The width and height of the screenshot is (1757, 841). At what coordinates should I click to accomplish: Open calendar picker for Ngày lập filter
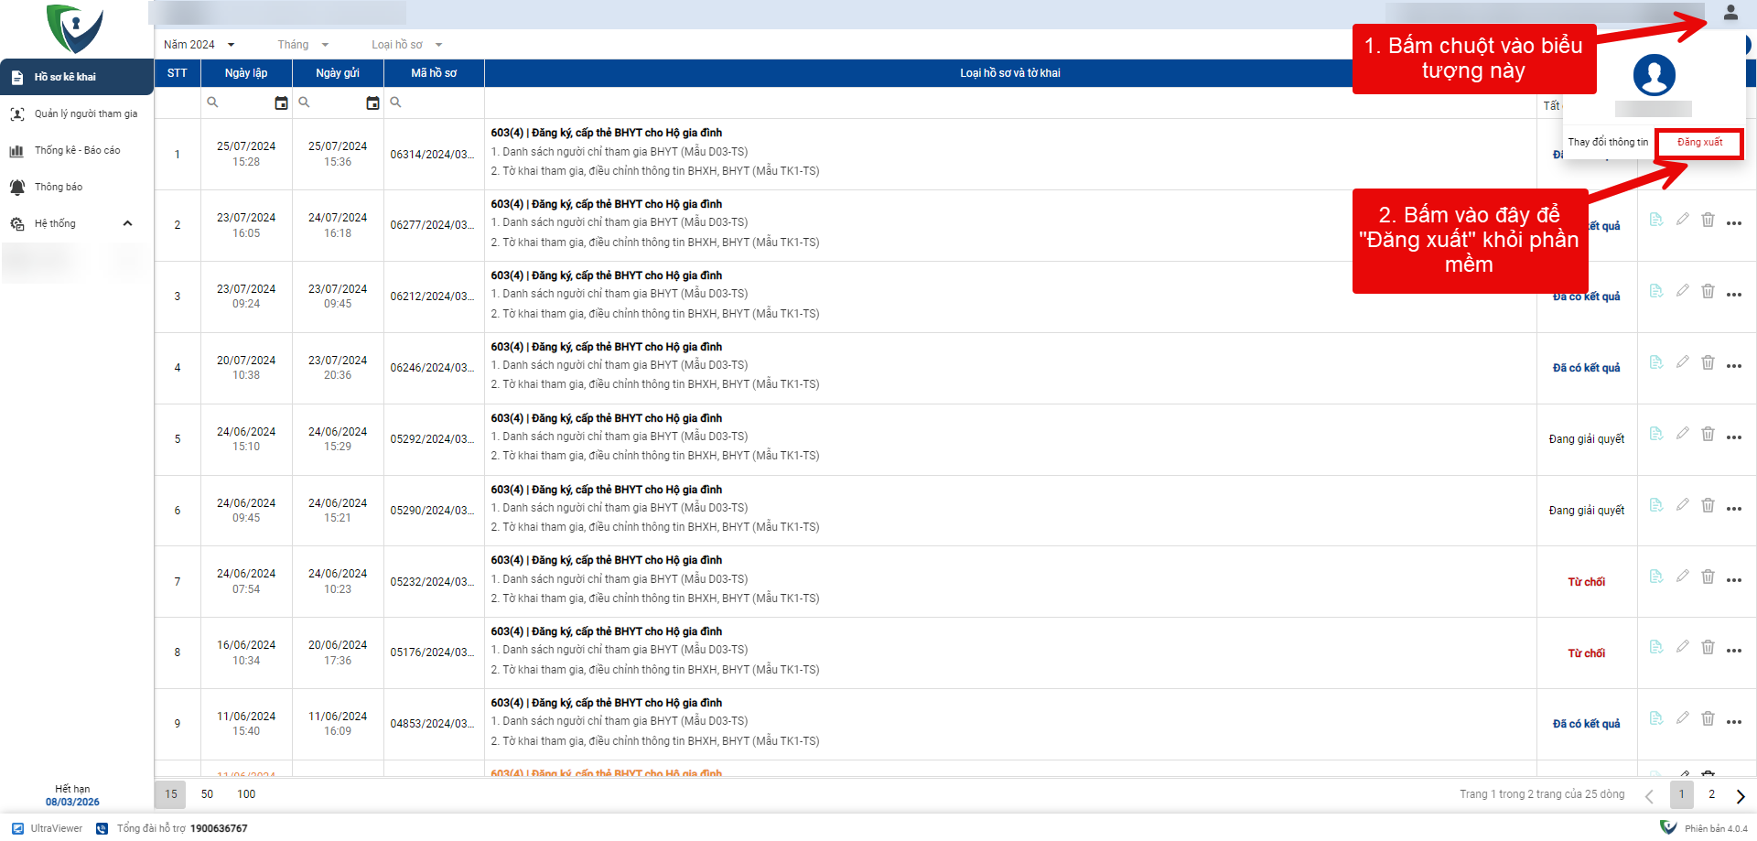tap(281, 103)
